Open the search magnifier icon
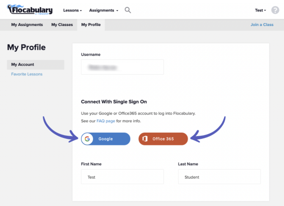This screenshot has height=206, width=284. point(128,10)
